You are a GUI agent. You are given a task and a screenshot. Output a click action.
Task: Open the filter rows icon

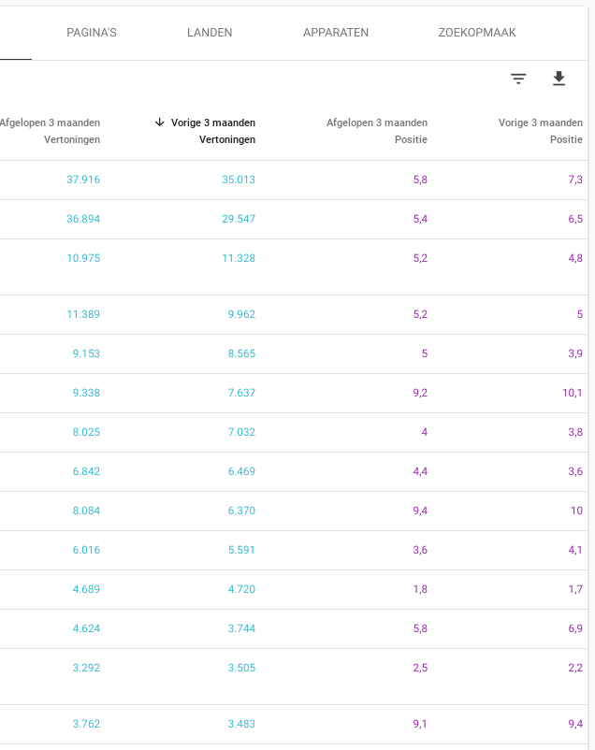pos(518,79)
